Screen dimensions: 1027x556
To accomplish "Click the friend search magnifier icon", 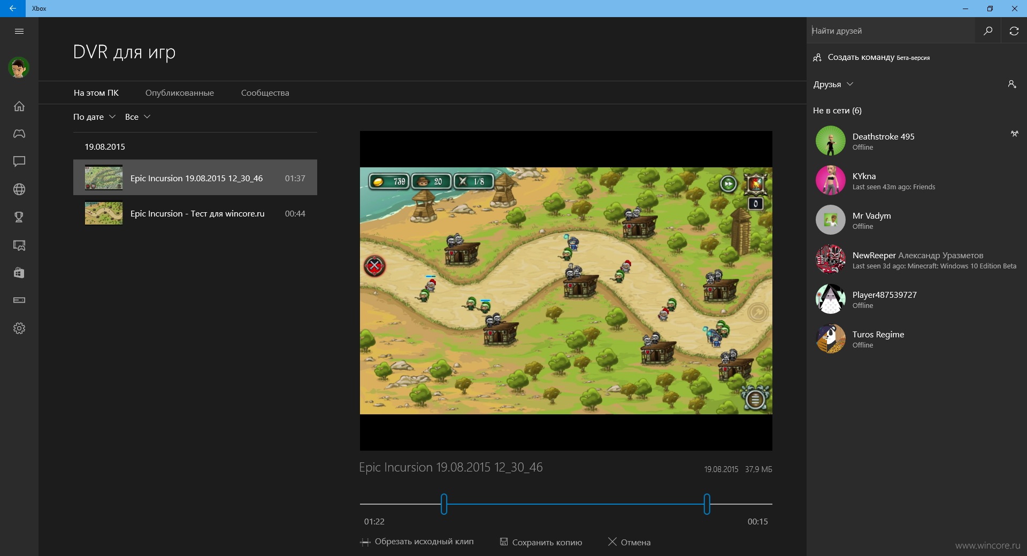I will pyautogui.click(x=988, y=31).
